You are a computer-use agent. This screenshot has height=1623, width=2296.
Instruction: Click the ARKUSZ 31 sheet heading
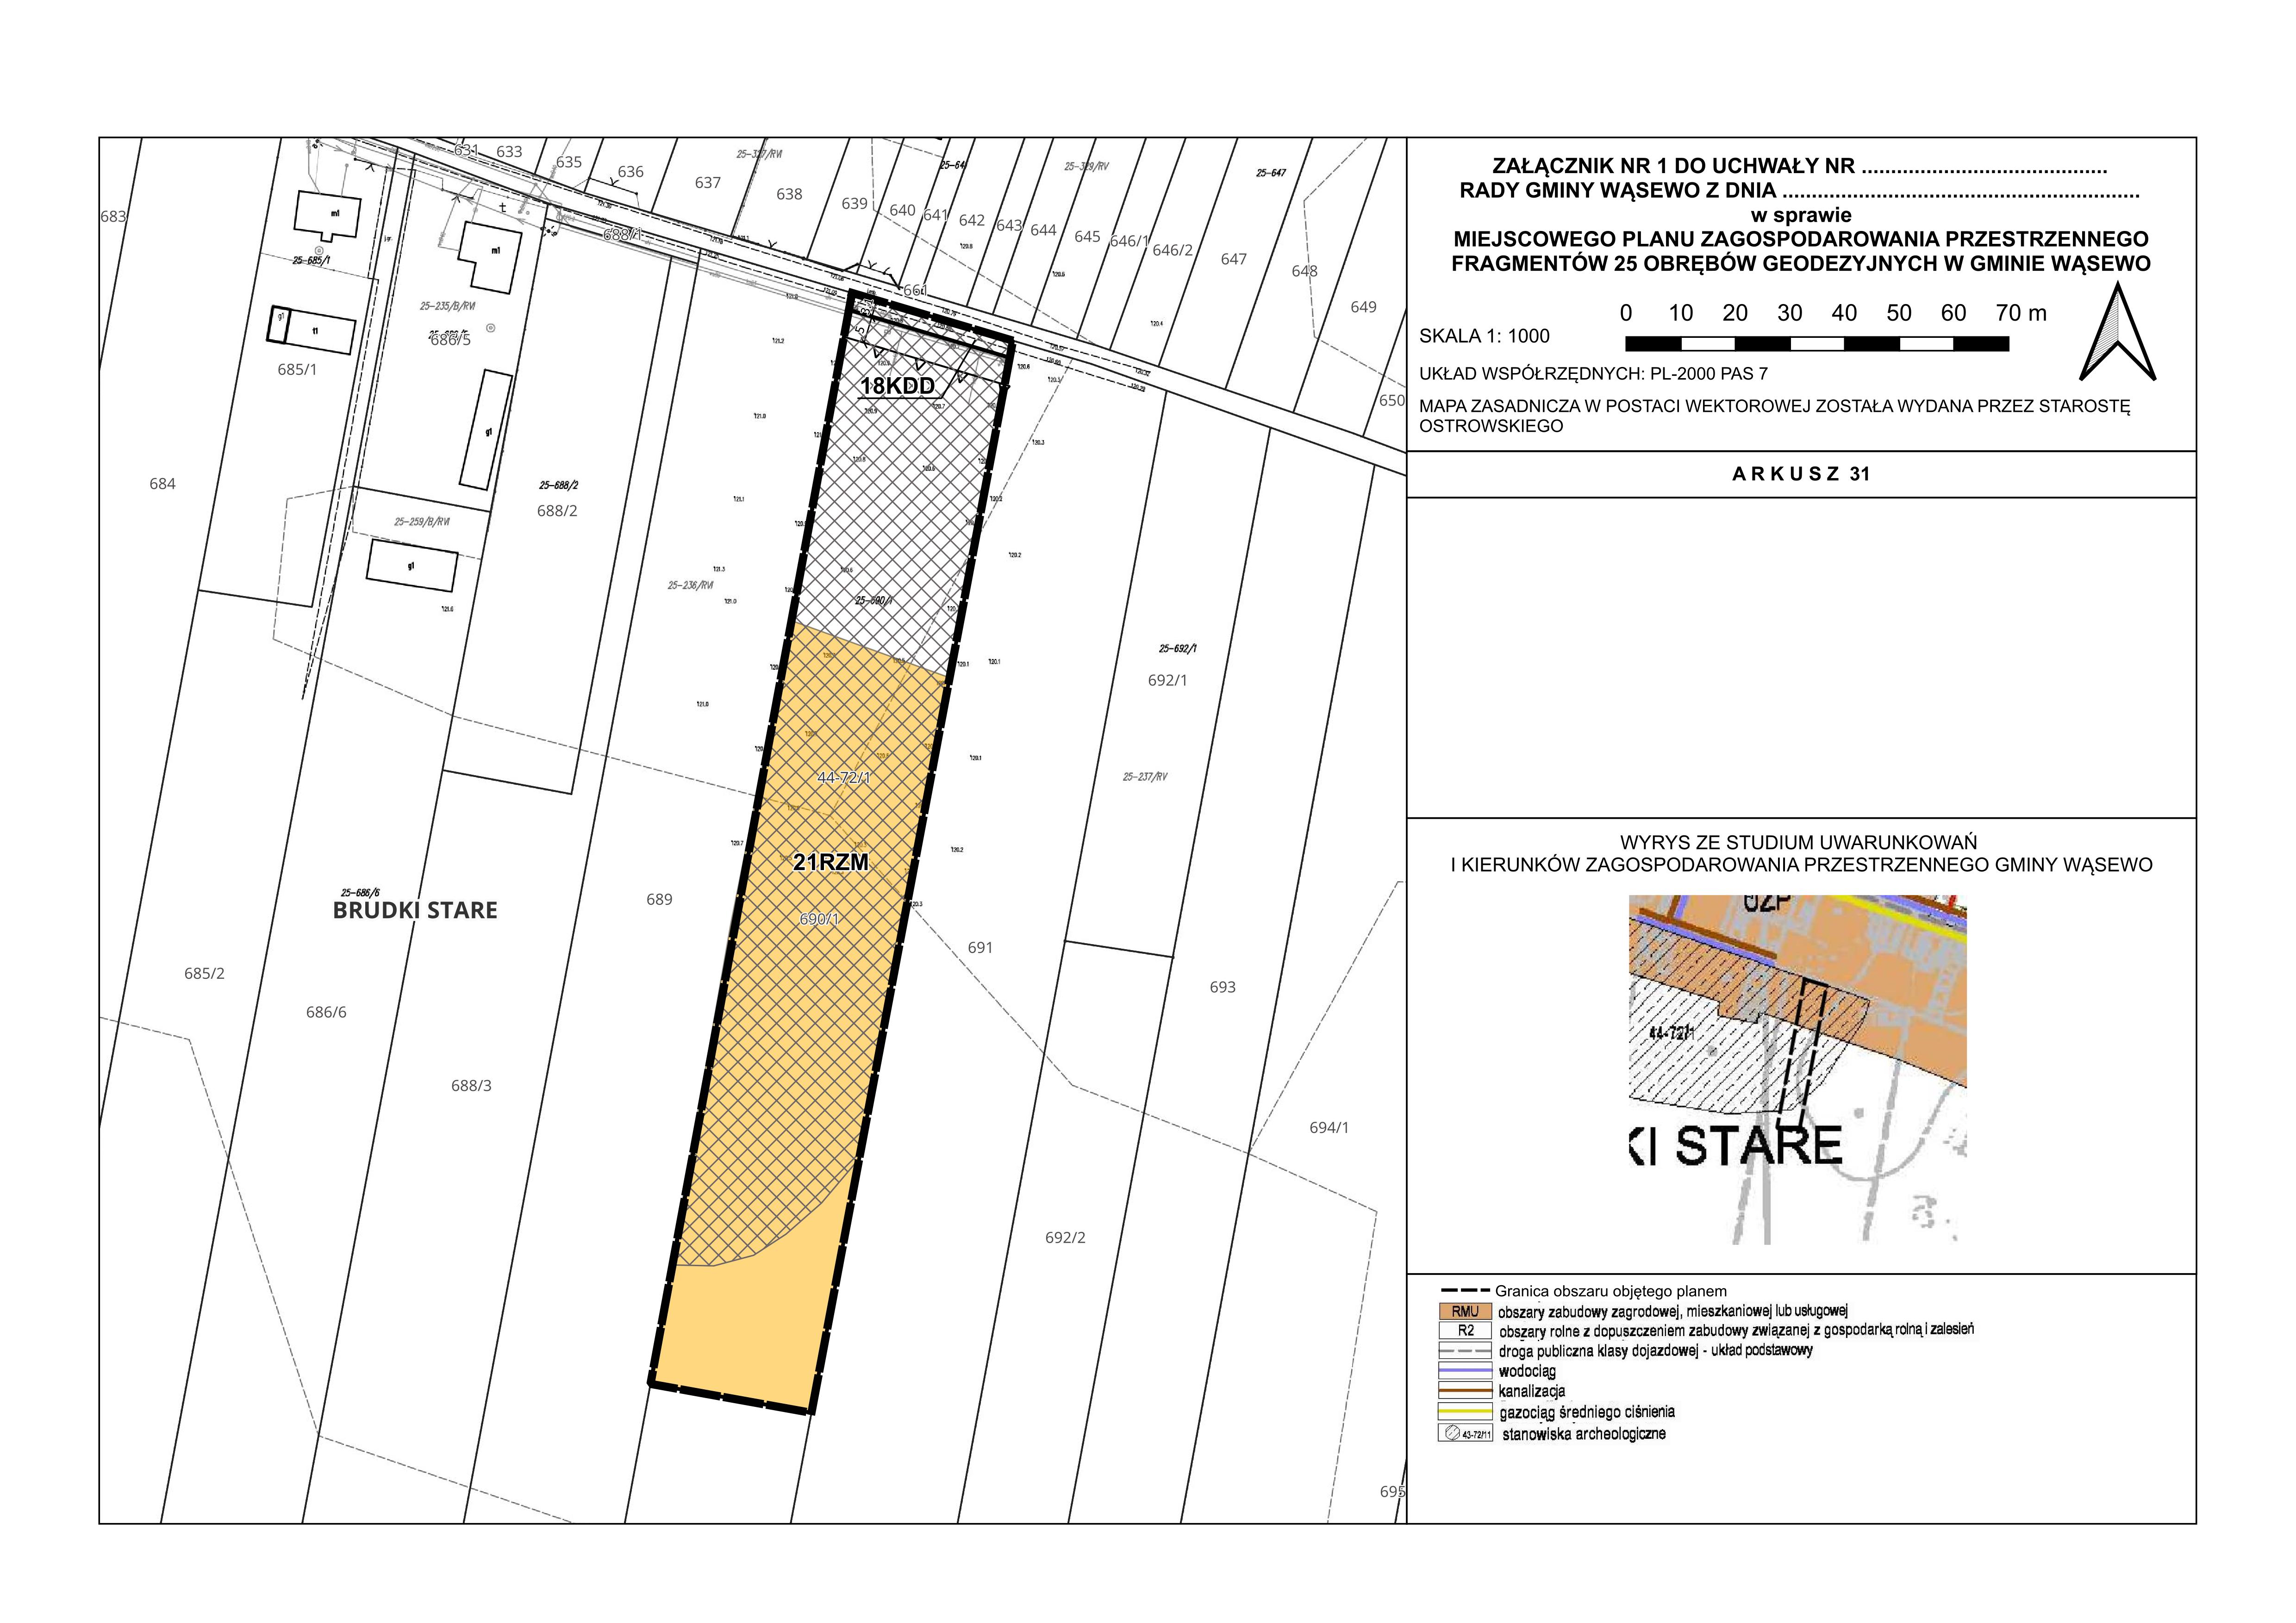[1800, 474]
